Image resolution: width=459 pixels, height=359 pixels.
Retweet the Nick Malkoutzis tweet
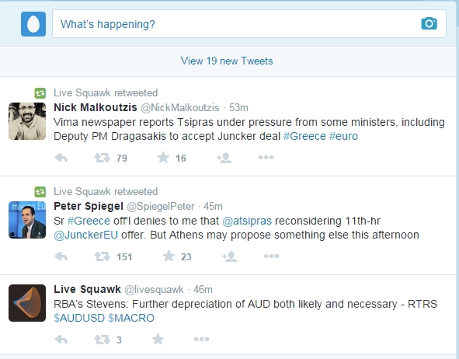[x=102, y=158]
